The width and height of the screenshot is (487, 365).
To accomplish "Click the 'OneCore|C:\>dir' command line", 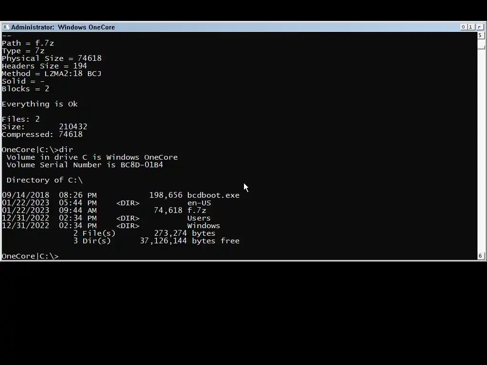I will coord(37,150).
